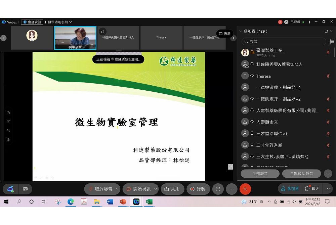The height and width of the screenshot is (225, 336).
Task: Collapse the 參加者 (129) section
Action: (241, 31)
